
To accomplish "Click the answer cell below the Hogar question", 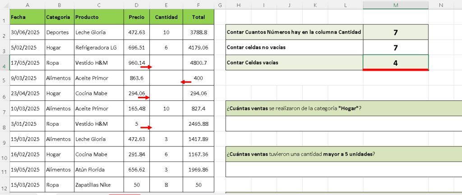I will pos(343,123).
